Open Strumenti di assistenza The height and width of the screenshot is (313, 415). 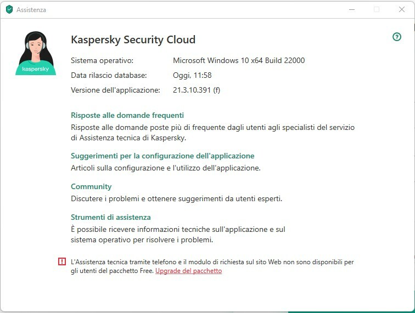(x=110, y=217)
